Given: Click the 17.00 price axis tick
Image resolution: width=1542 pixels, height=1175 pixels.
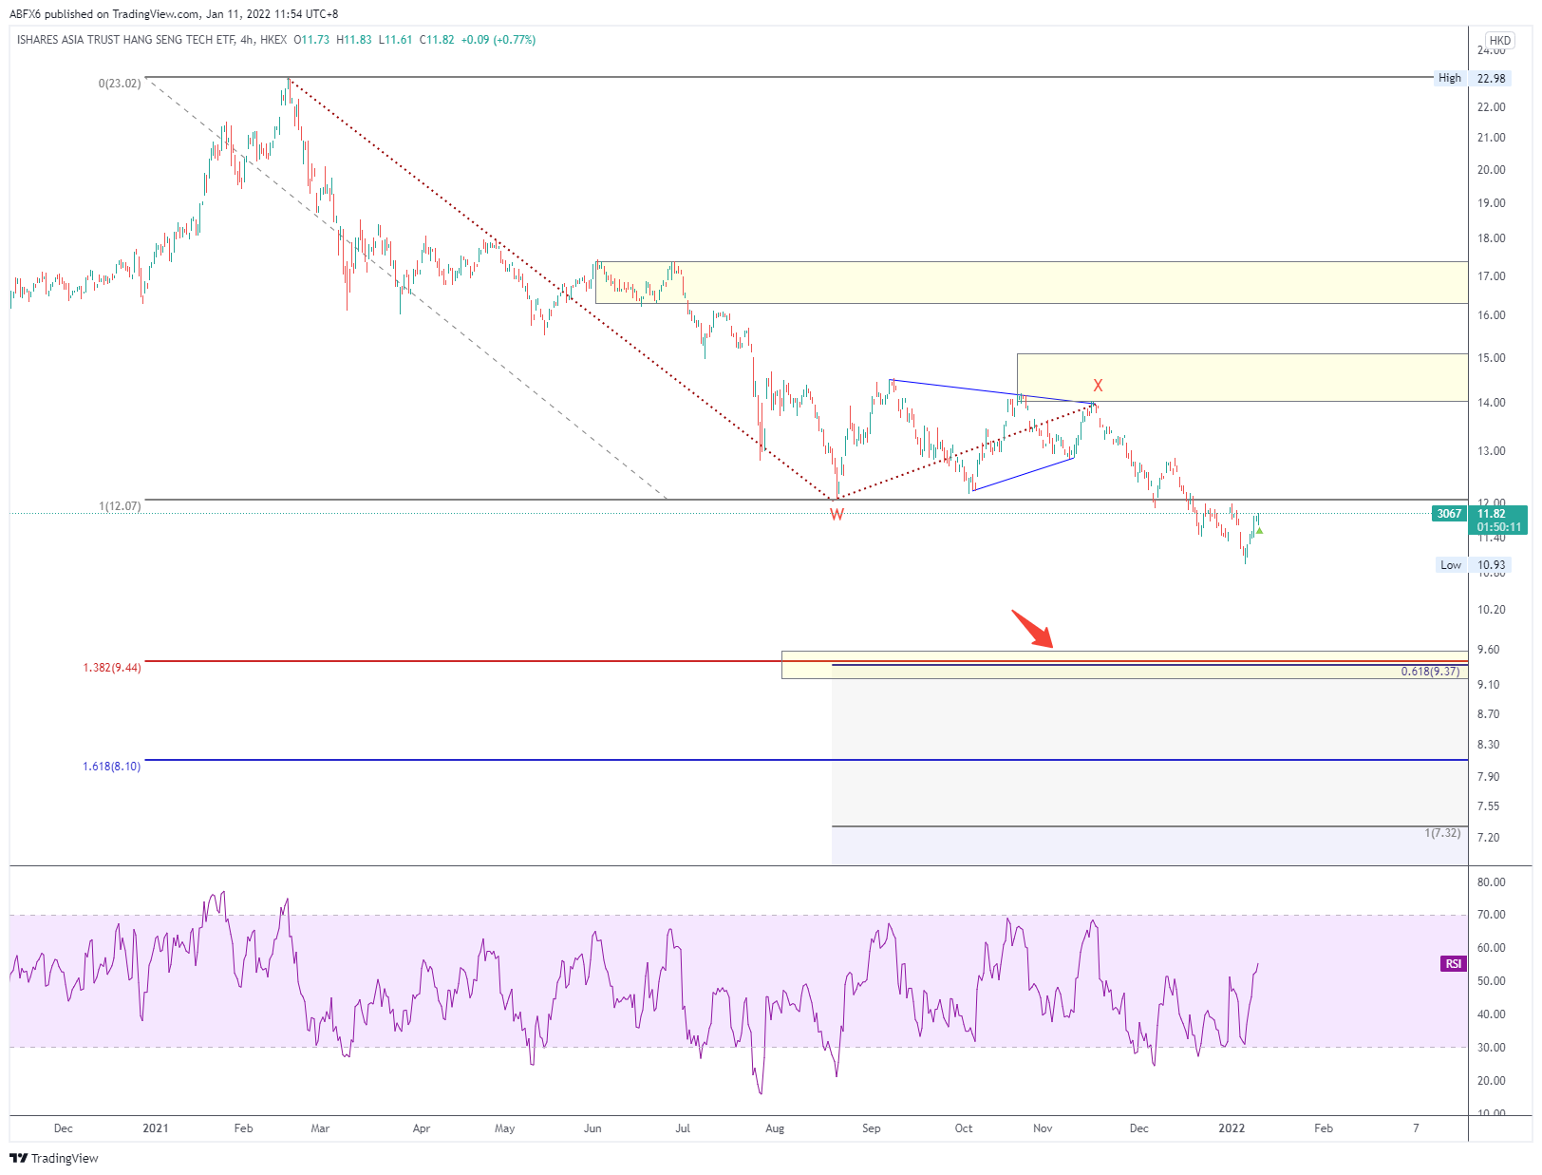Looking at the screenshot, I should pos(1492,276).
